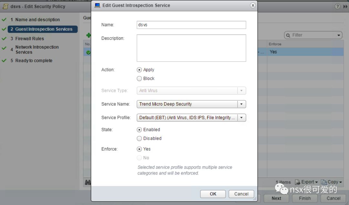Select the Enforce Yes radio button
349x205 pixels.
139,149
